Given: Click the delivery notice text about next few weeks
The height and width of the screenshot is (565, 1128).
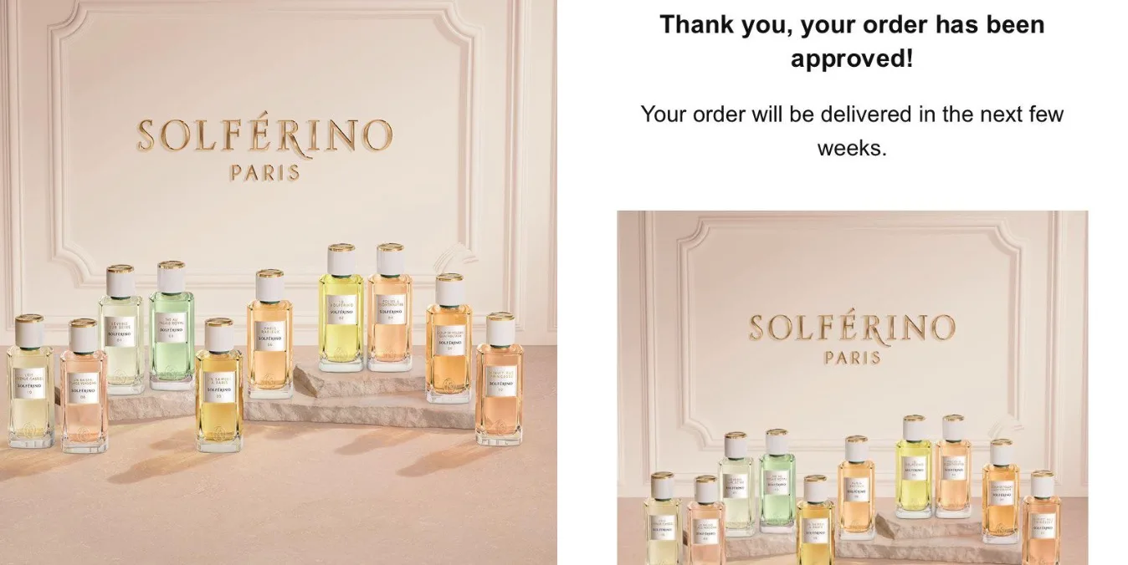Looking at the screenshot, I should 852,130.
